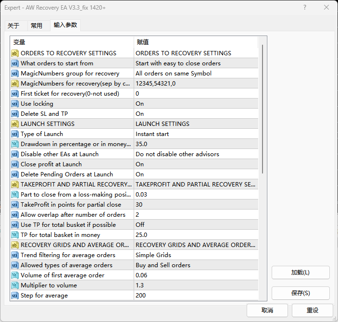Edit Volume of first average order 0.06
This screenshot has height=322, width=338.
tap(196, 275)
